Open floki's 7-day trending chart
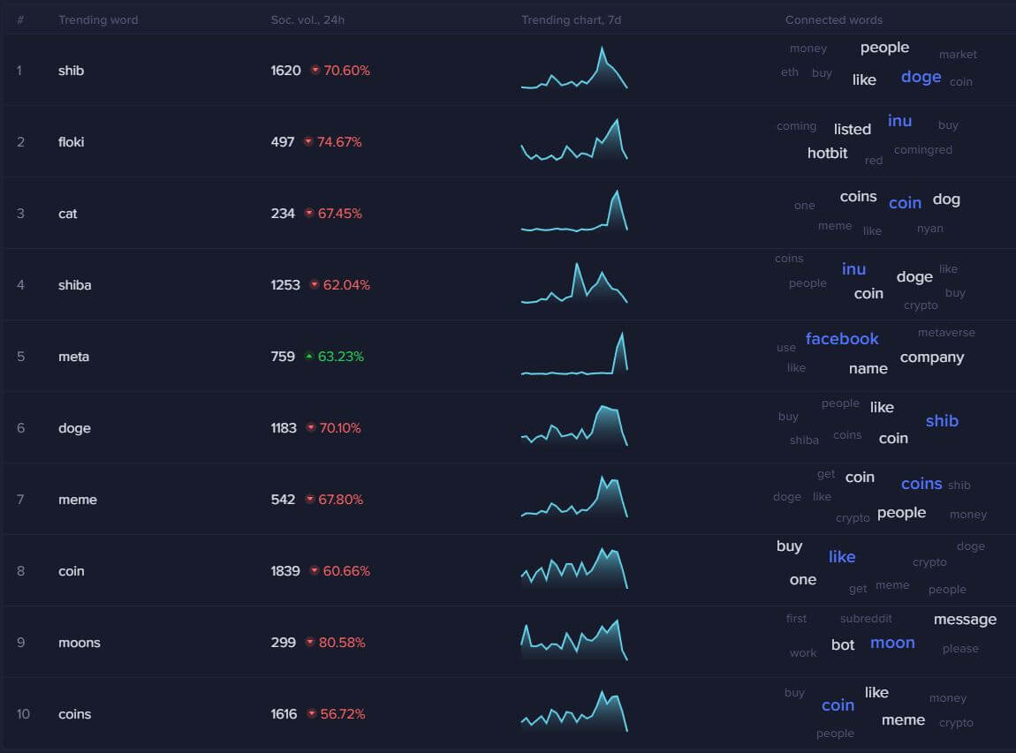Image resolution: width=1016 pixels, height=753 pixels. point(574,139)
